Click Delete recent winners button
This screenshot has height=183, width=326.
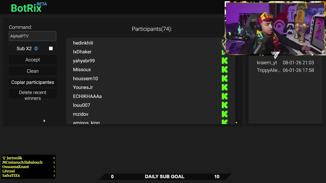33,95
